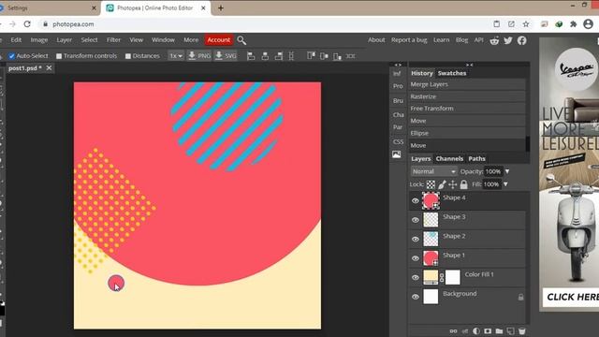This screenshot has height=337, width=599.
Task: Enable Distances checkbox
Action: pyautogui.click(x=128, y=56)
